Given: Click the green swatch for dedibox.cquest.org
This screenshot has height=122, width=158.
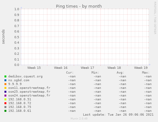Looking at the screenshot, I should [x=5, y=76].
